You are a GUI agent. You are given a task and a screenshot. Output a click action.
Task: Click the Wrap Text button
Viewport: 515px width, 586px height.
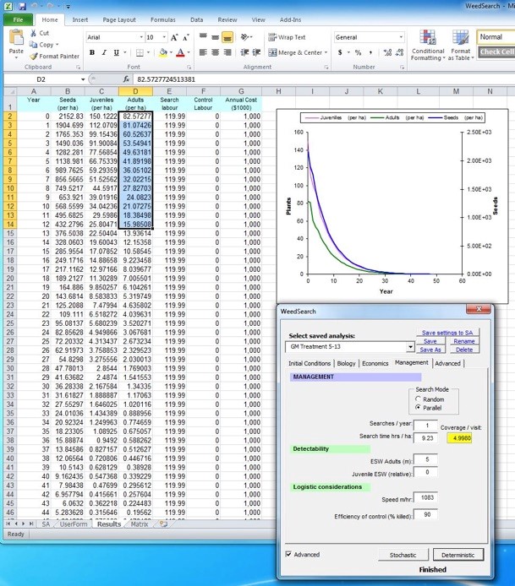pos(287,37)
